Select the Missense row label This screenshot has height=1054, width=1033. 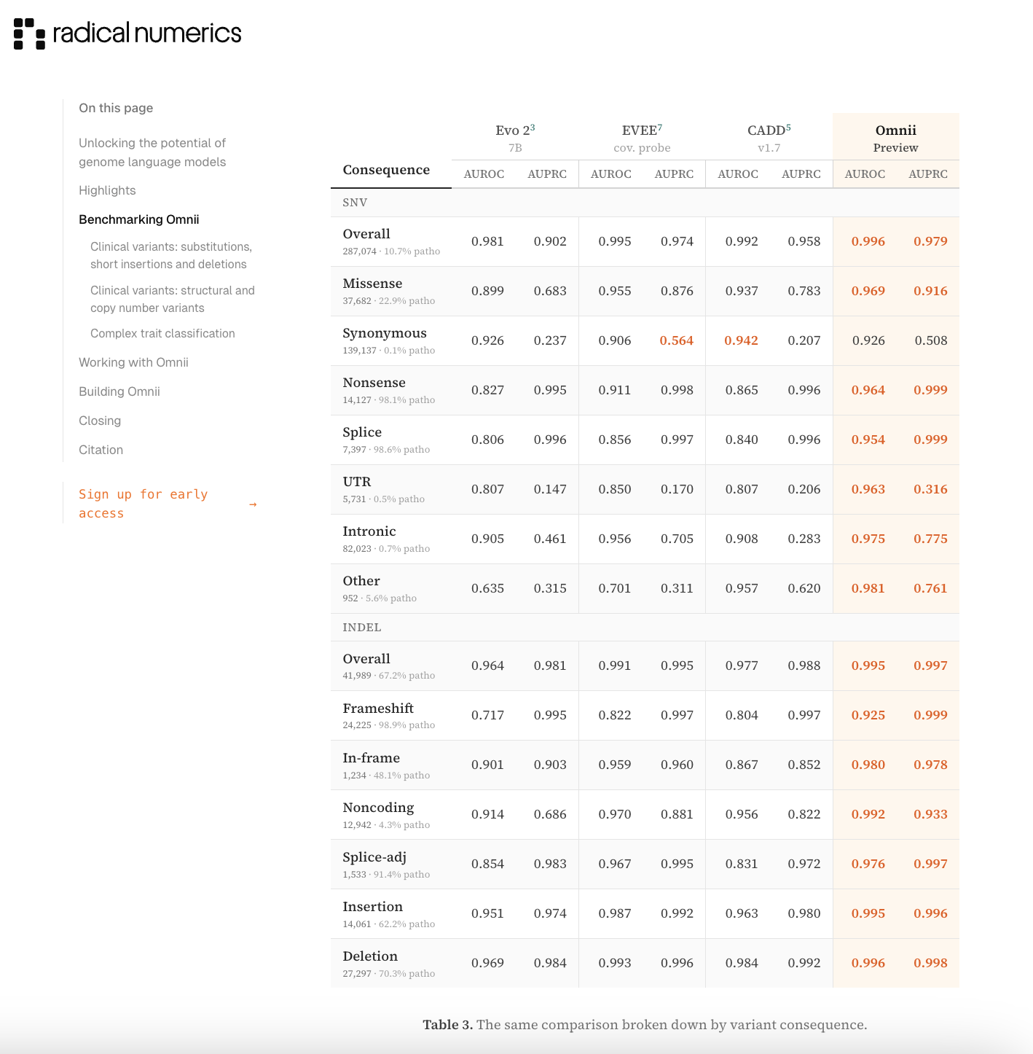coord(372,284)
